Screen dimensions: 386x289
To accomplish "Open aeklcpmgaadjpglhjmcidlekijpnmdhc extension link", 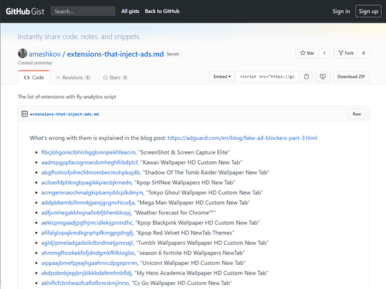I will click(87, 223).
